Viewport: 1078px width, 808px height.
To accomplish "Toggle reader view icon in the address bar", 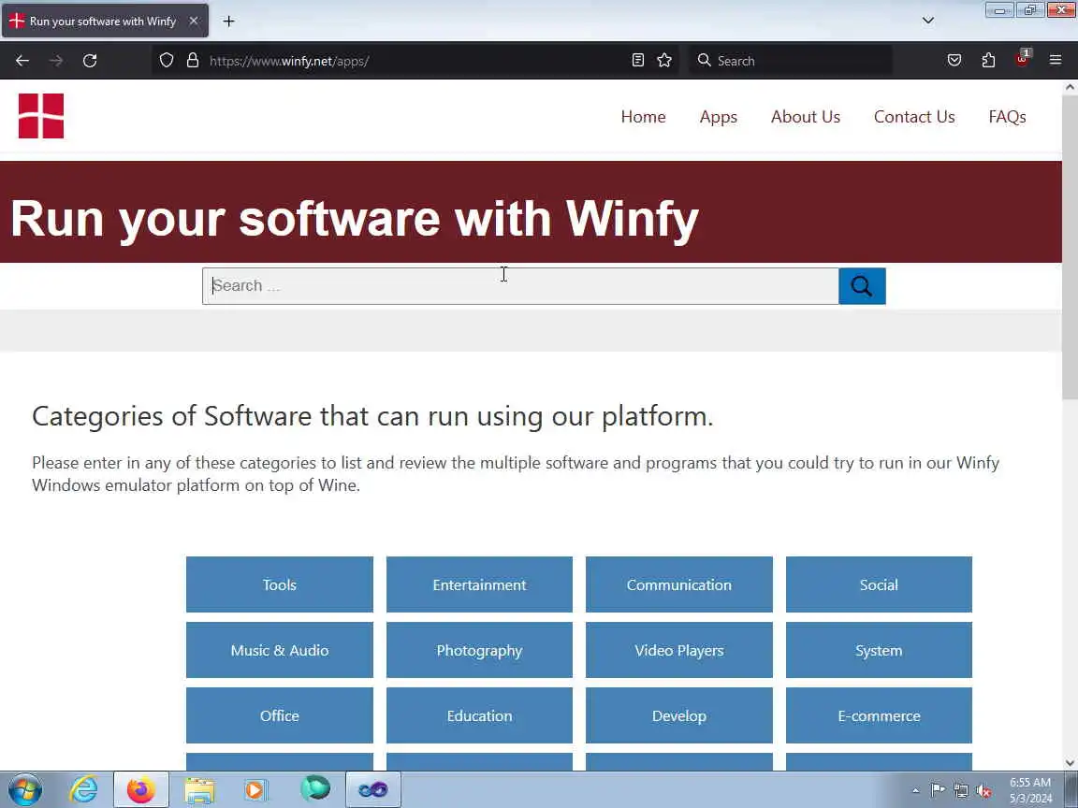I will coord(638,61).
